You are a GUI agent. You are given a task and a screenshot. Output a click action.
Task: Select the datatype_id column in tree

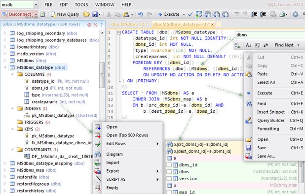pos(57,81)
